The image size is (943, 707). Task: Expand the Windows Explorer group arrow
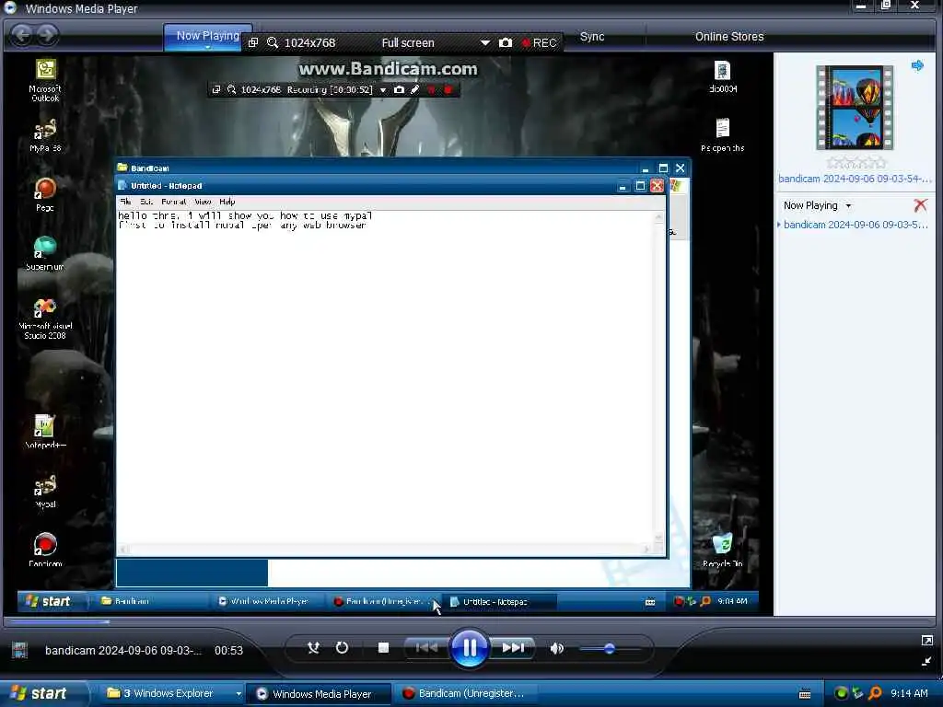[239, 694]
